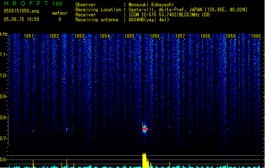Click the tall yellow power peak after 1855
This screenshot has width=265, height=168.
[145, 160]
